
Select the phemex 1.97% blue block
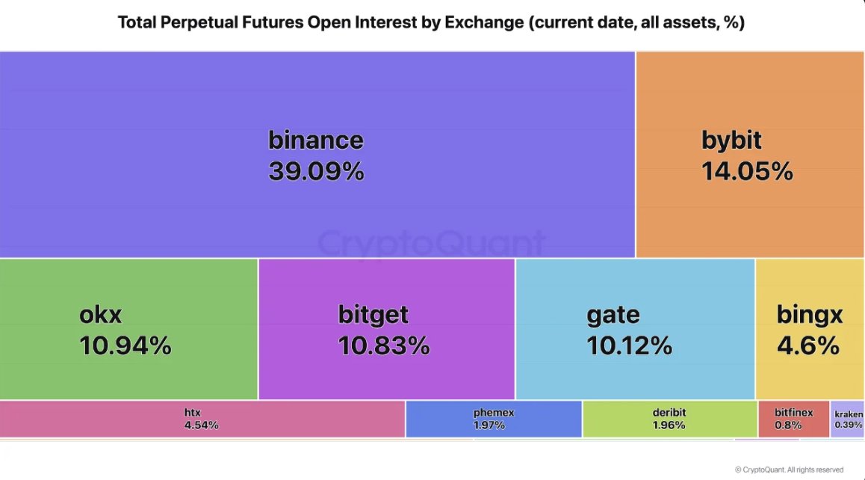coord(494,419)
